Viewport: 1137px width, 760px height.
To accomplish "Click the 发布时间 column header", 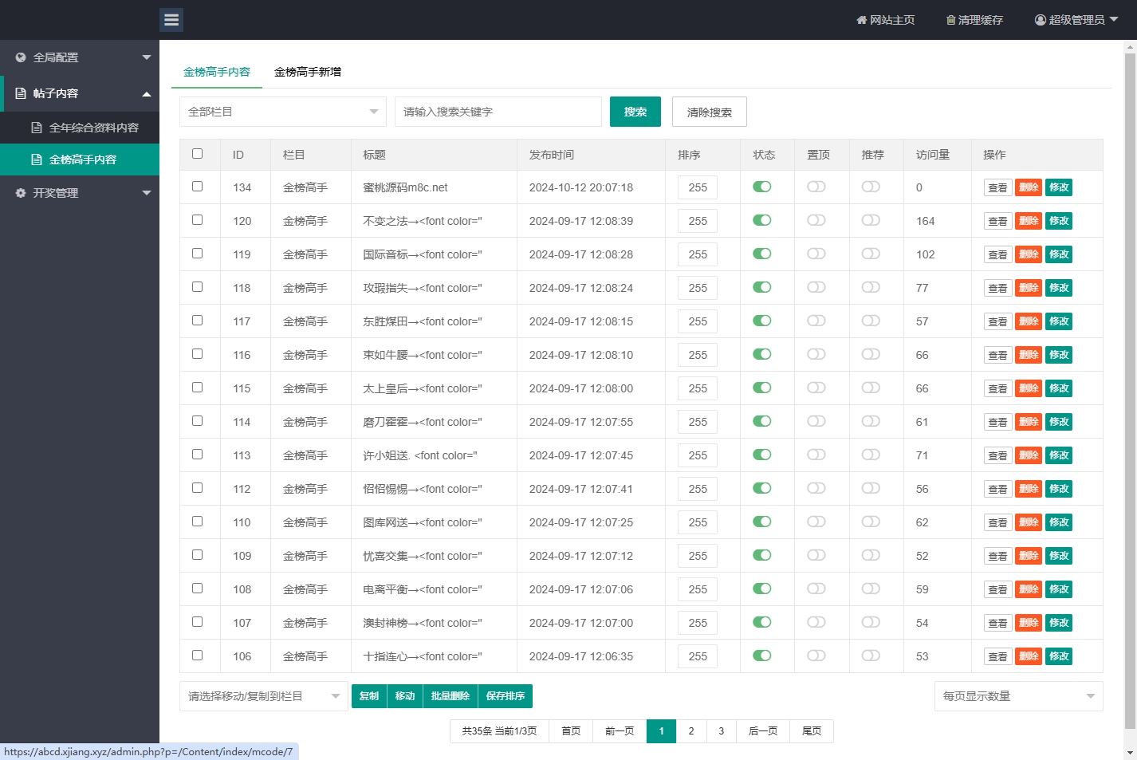I will coord(552,155).
